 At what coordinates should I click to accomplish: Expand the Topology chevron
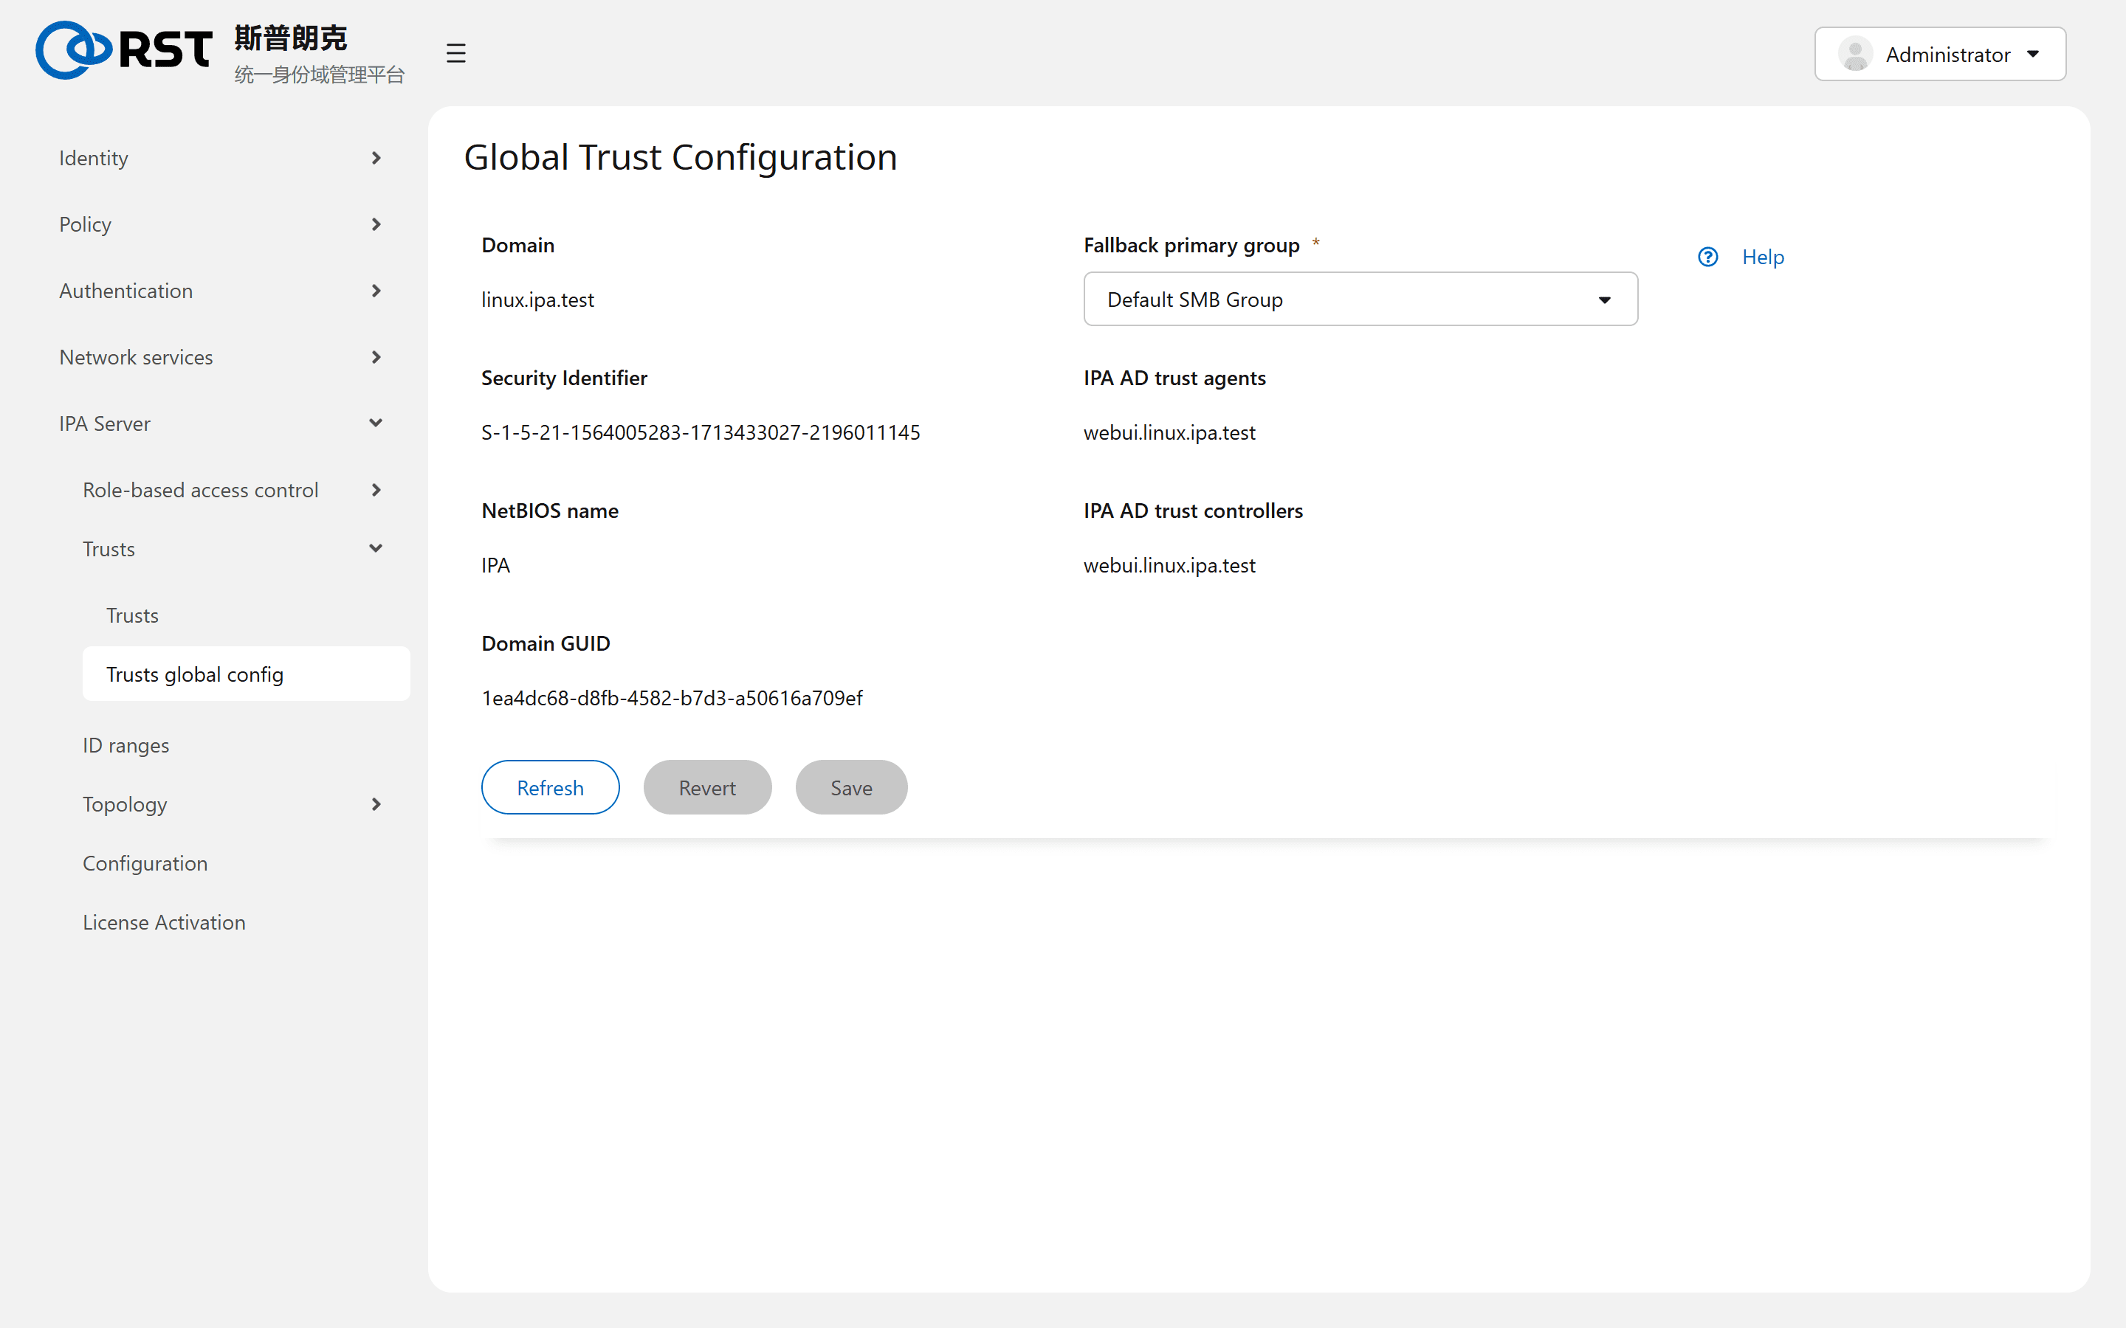point(376,804)
